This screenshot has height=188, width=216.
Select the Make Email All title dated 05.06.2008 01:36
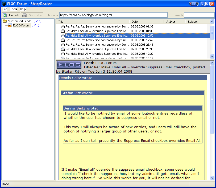tap(97, 31)
